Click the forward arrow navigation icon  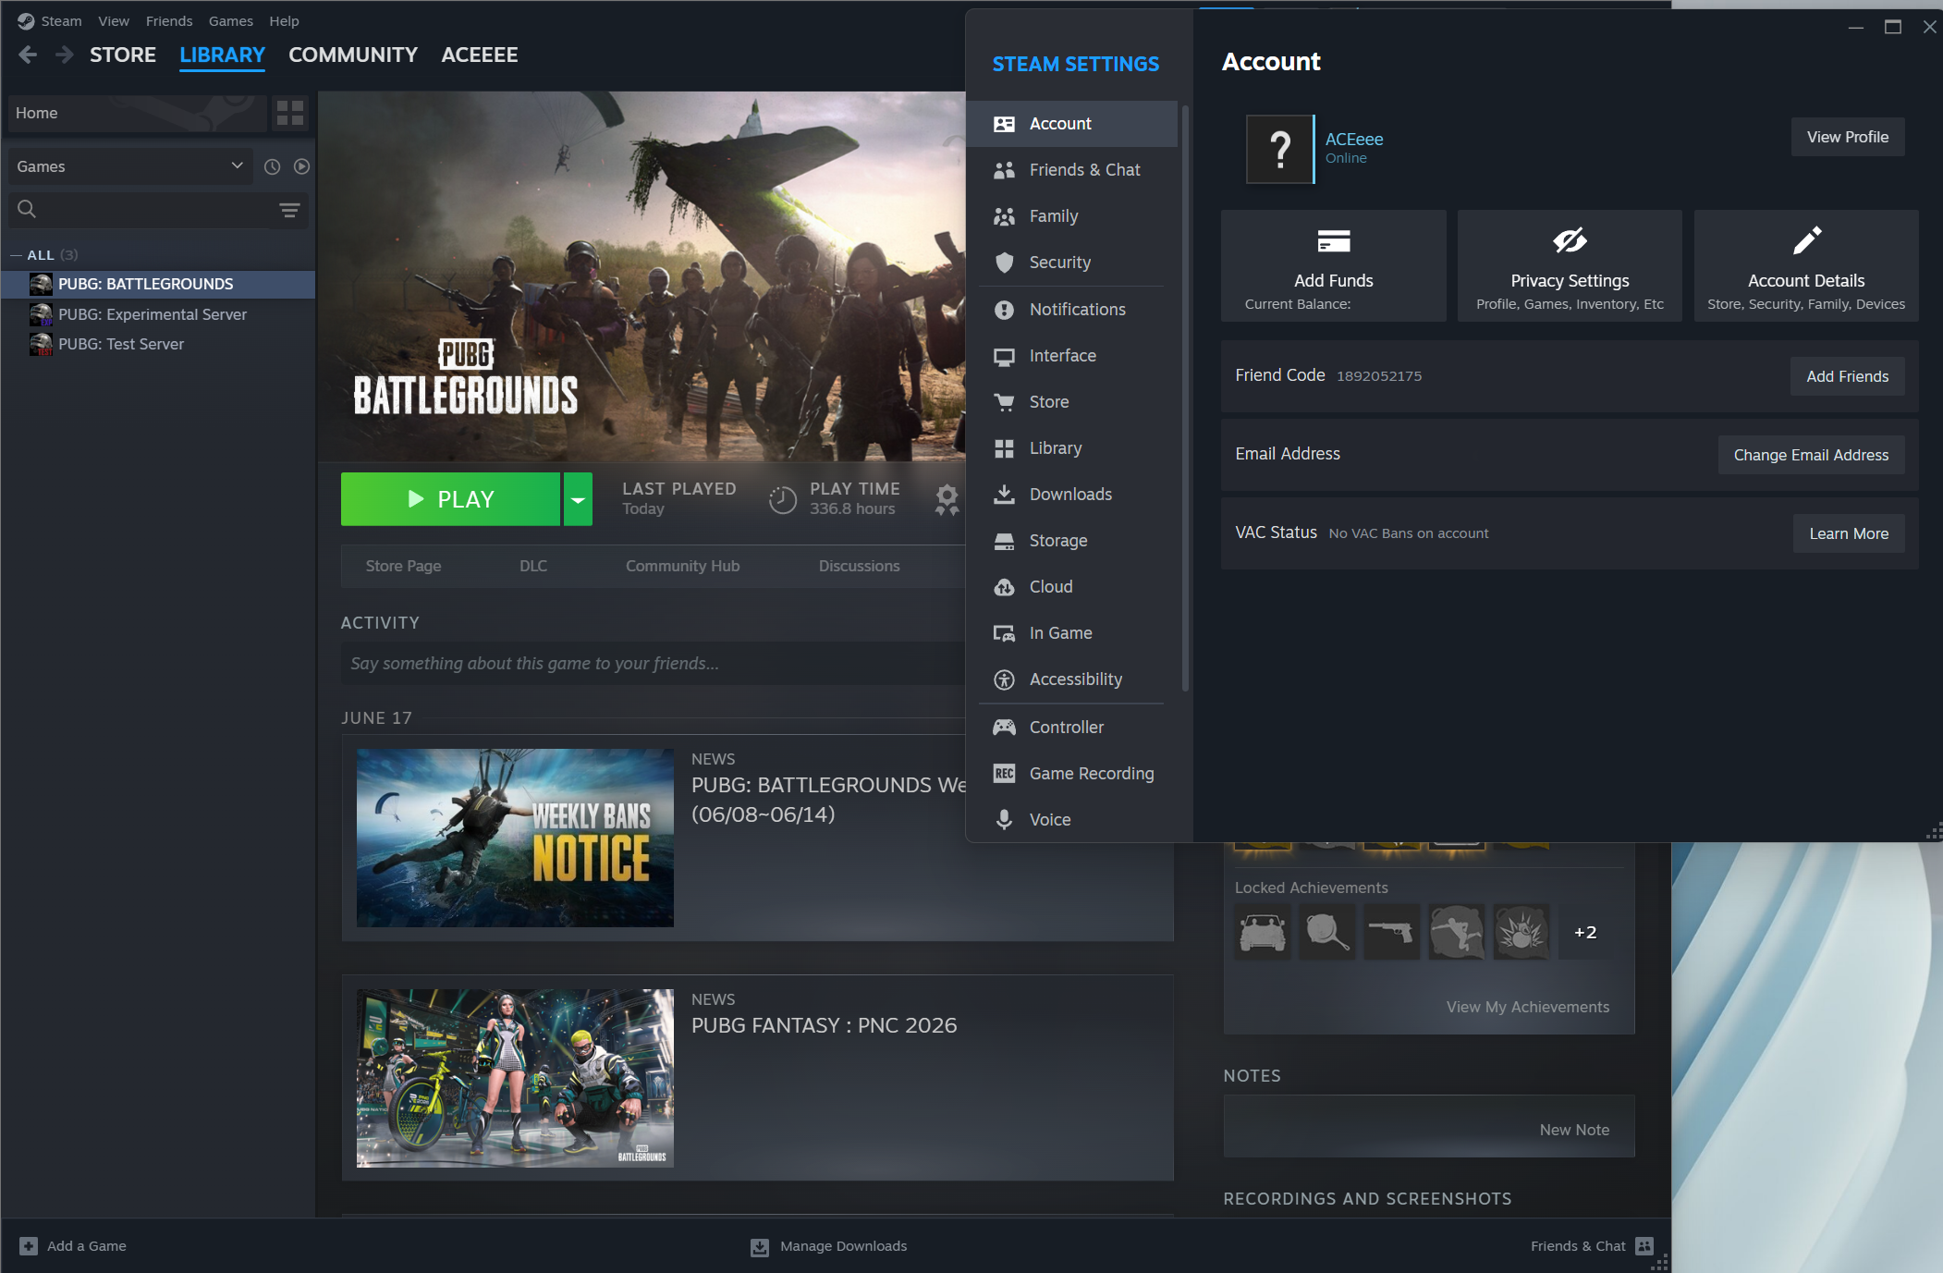[x=64, y=55]
